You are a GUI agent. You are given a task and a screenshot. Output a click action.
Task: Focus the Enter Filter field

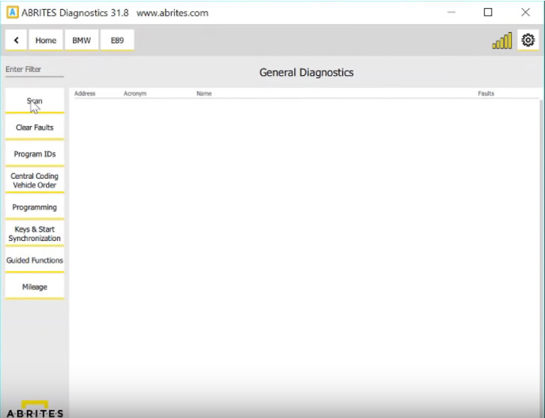point(35,69)
